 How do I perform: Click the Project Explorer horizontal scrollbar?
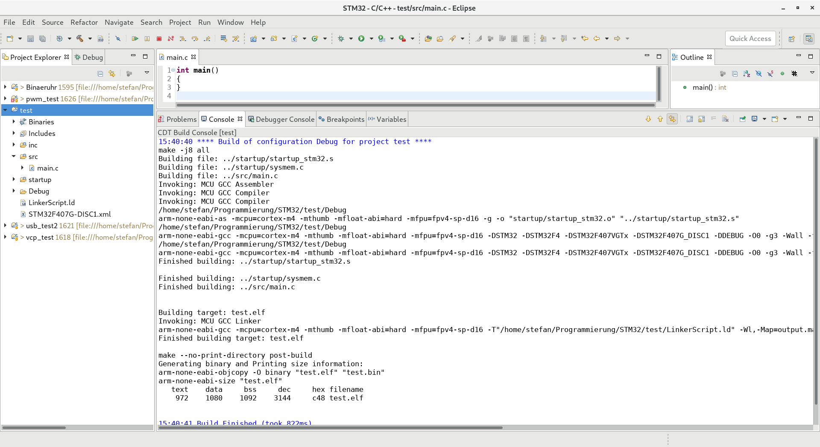[x=34, y=427]
